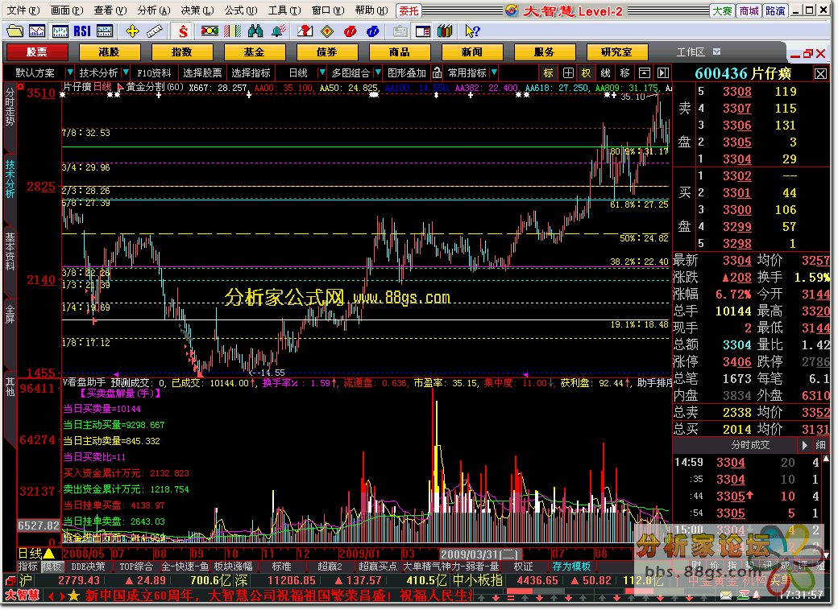Image resolution: width=838 pixels, height=610 pixels.
Task: Expand the 日线 period dropdown arrow
Action: 322,72
